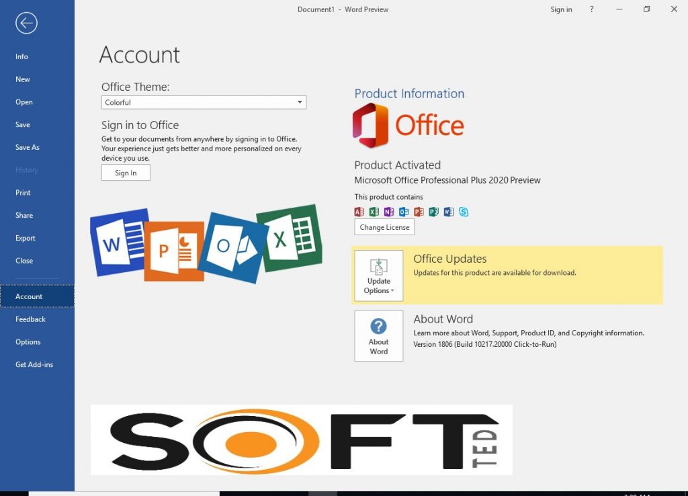Click the Account page title
The image size is (688, 496).
point(140,55)
